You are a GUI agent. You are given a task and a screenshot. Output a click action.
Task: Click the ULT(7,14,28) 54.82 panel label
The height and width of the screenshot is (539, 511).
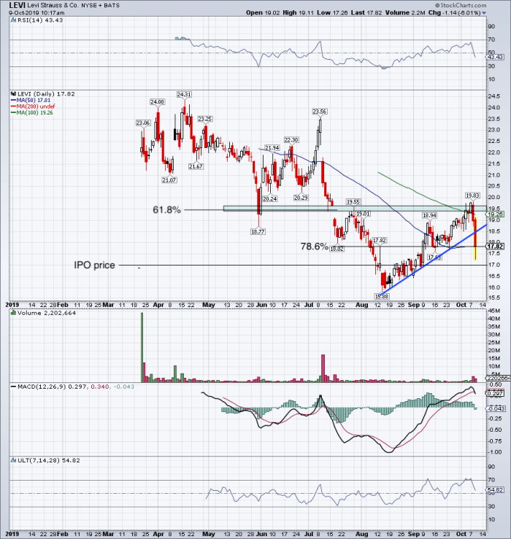(x=48, y=460)
